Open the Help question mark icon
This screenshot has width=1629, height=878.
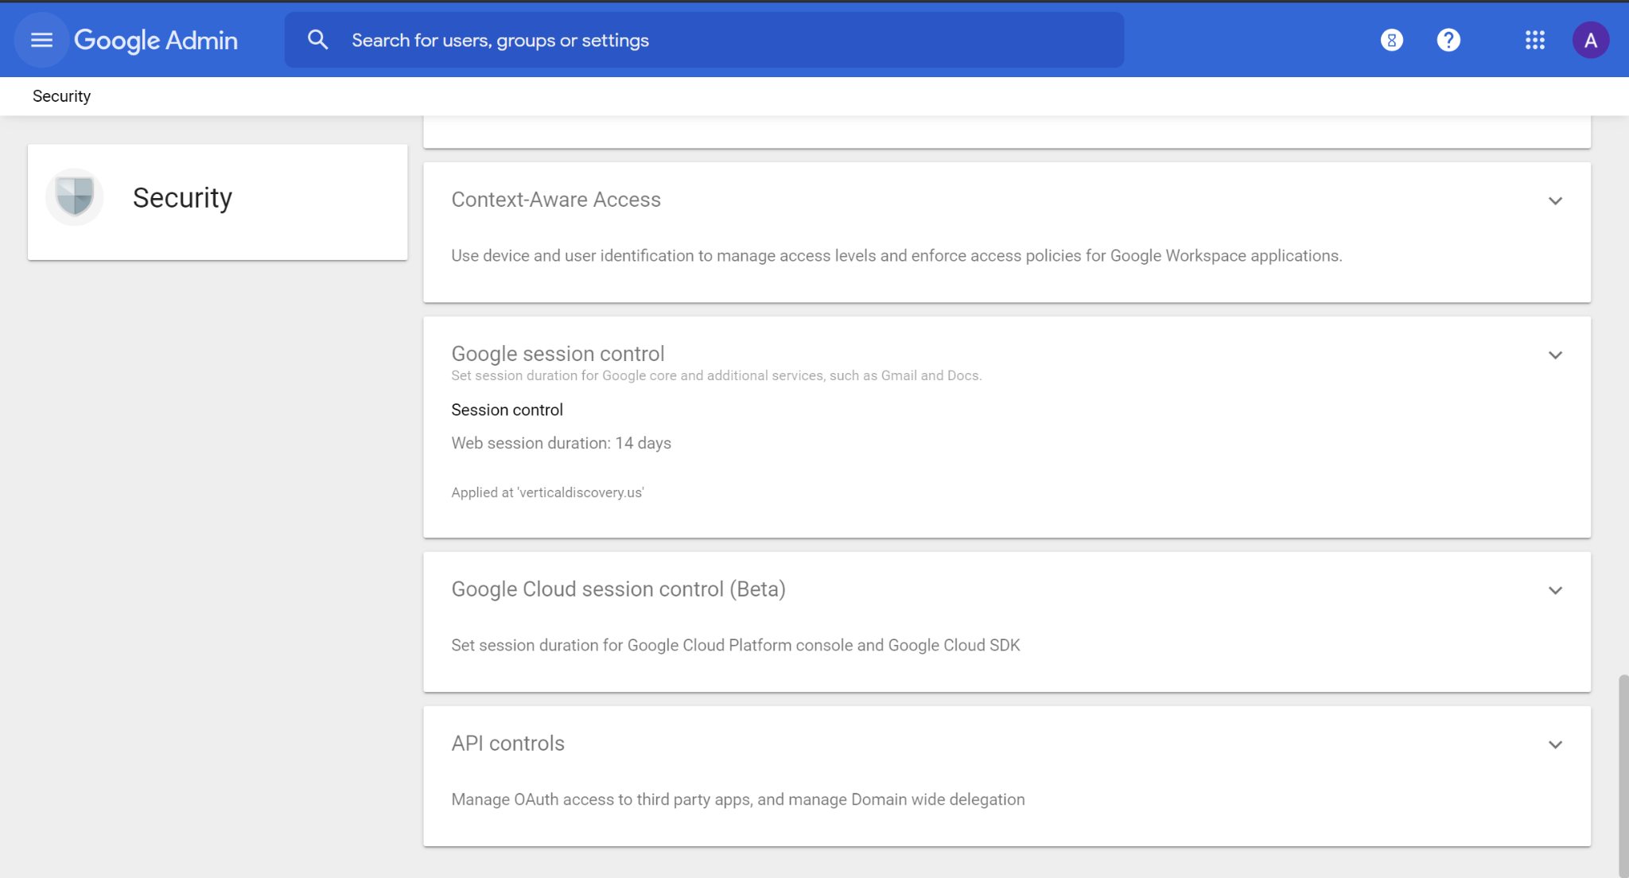click(1448, 40)
